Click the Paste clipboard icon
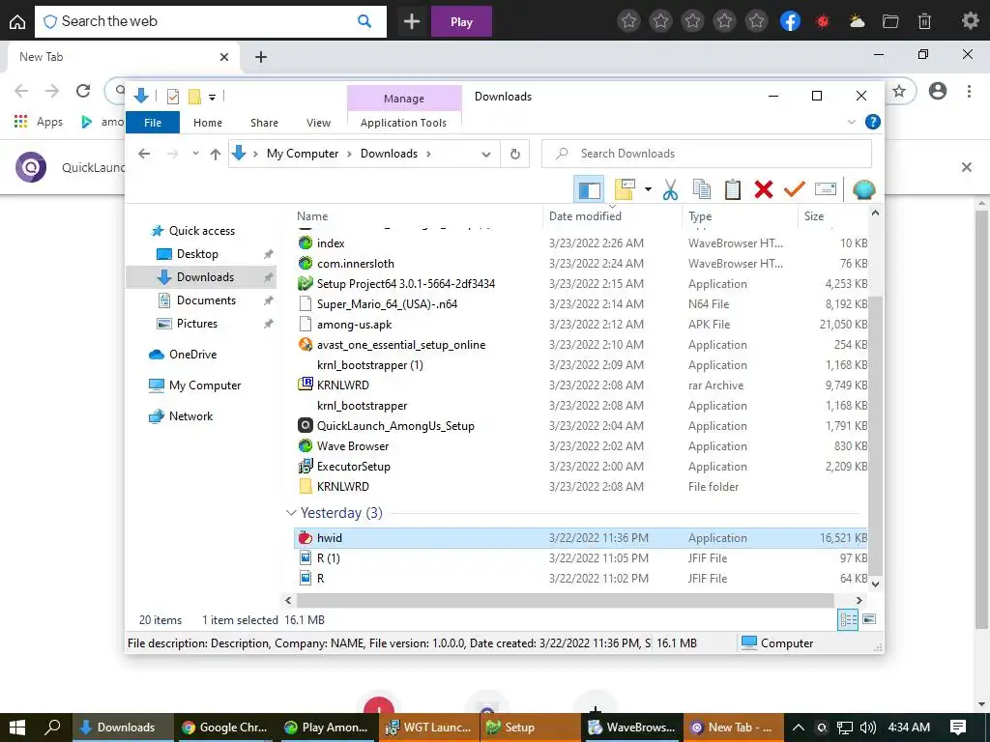Viewport: 990px width, 742px height. (733, 189)
